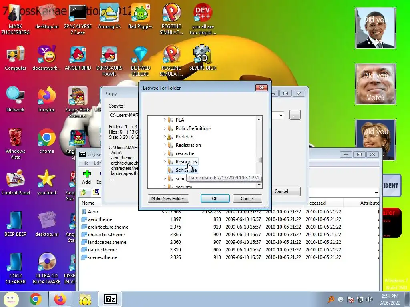The height and width of the screenshot is (307, 410).
Task: Select nature.theme in the file list
Action: coord(102,249)
